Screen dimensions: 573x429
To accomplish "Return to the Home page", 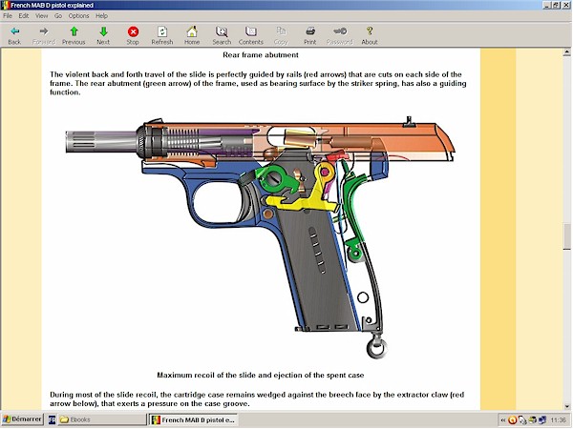I will point(192,36).
